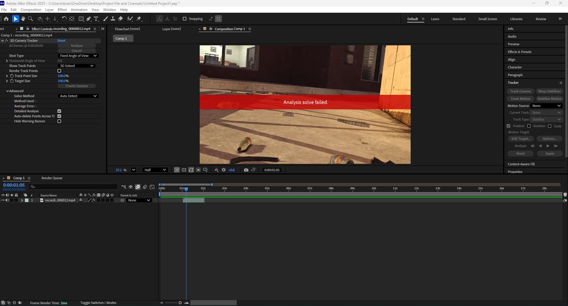
Task: Click the layer label color swatch
Action: click(27, 200)
